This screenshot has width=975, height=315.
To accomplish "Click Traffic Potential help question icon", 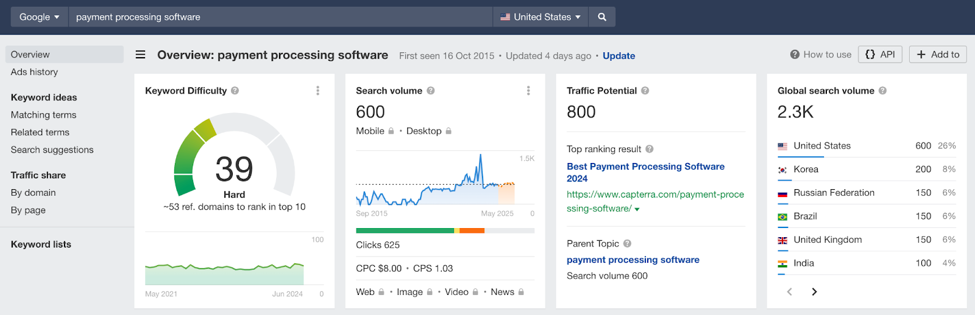I will click(645, 91).
